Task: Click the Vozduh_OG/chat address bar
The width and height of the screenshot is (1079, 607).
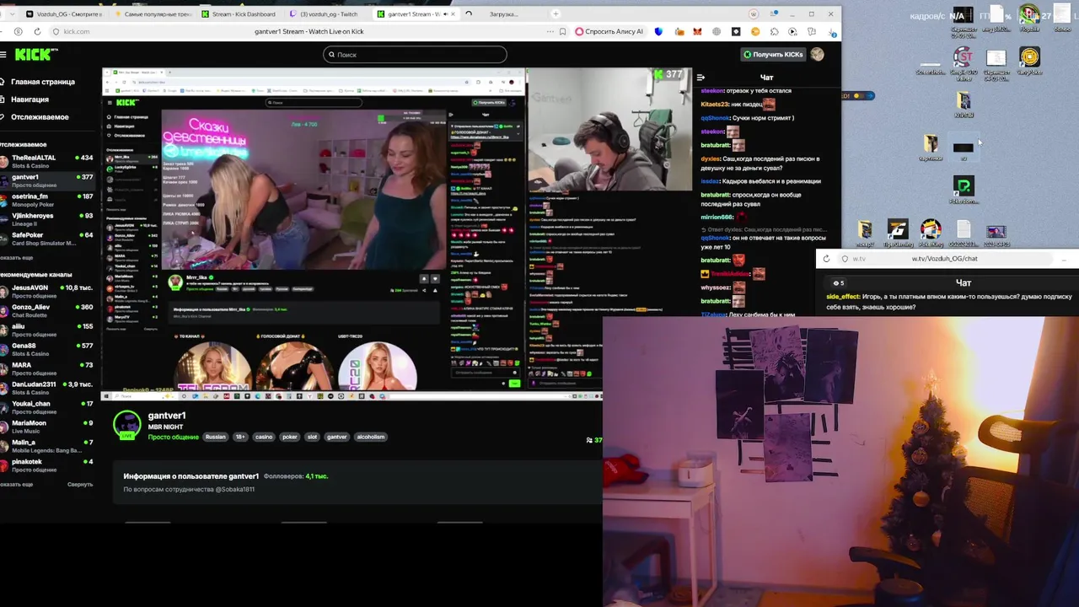Action: point(944,259)
